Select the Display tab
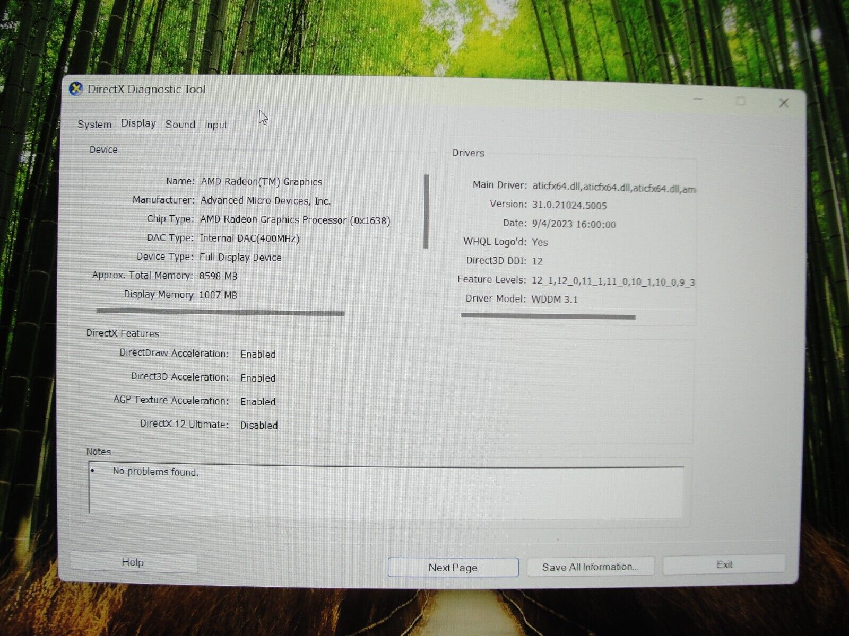Viewport: 849px width, 636px height. [138, 123]
